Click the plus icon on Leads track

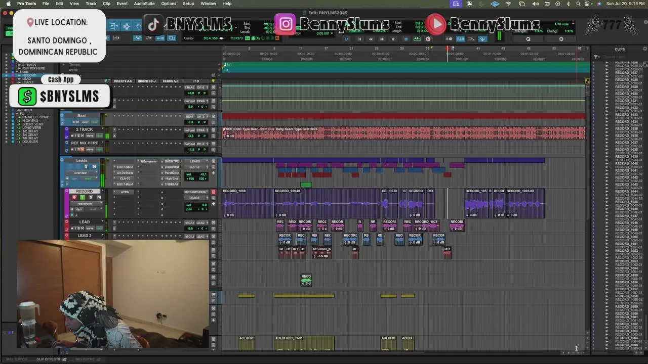pos(213,173)
